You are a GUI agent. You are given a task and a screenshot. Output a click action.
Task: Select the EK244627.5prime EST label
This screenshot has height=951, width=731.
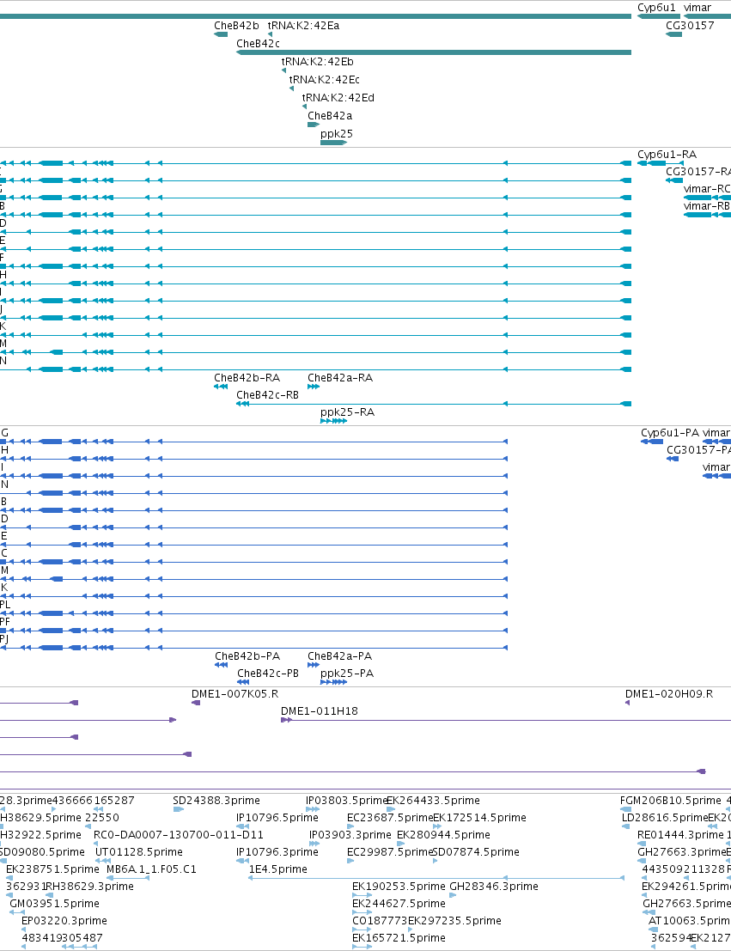(x=399, y=904)
